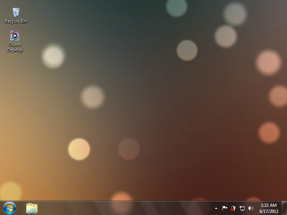Click the 'Okozo Desktop' label text
The image size is (287, 215).
click(15, 47)
